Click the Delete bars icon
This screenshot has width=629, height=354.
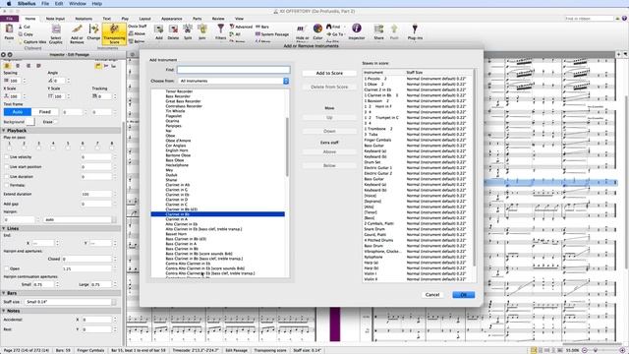click(173, 29)
